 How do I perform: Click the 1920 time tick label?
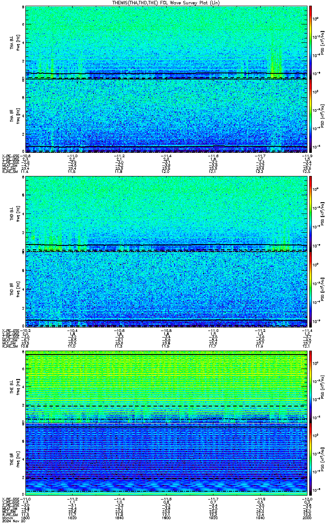tap(214, 518)
